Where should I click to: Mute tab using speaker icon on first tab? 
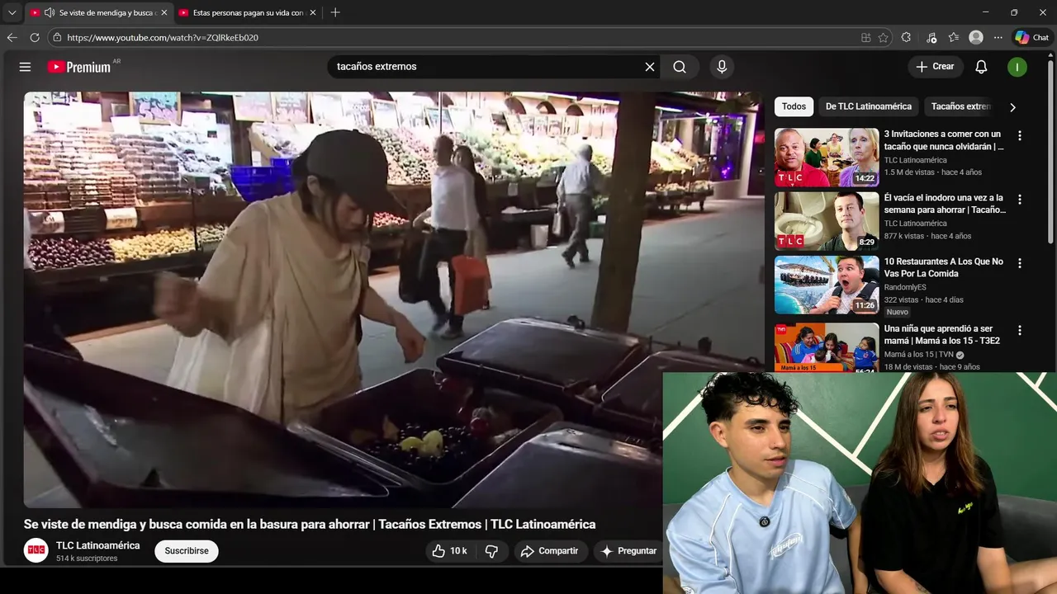(x=50, y=12)
